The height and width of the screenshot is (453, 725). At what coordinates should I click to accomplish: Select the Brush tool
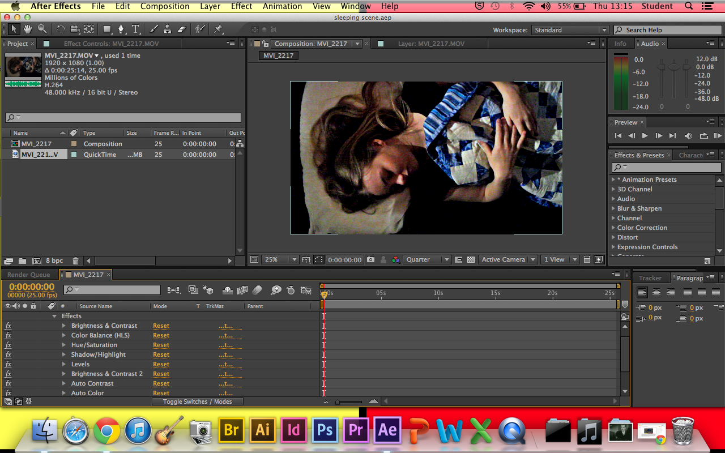[x=153, y=29]
